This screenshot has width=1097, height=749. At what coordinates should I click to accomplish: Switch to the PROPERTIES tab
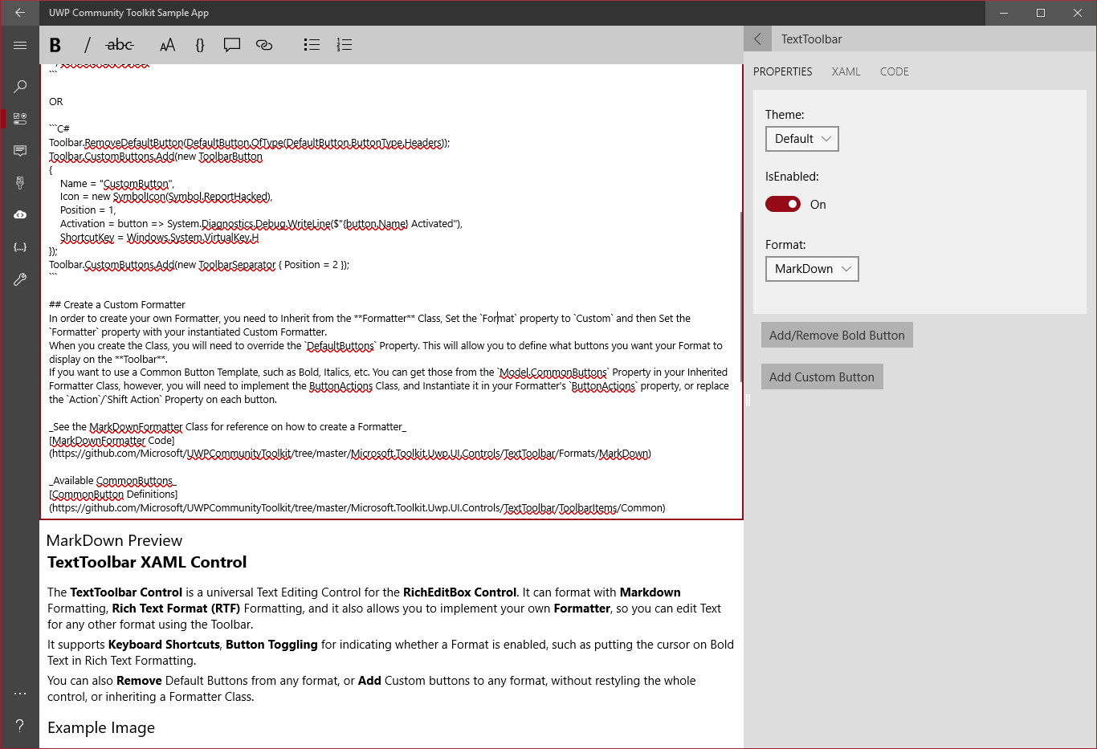pos(783,71)
